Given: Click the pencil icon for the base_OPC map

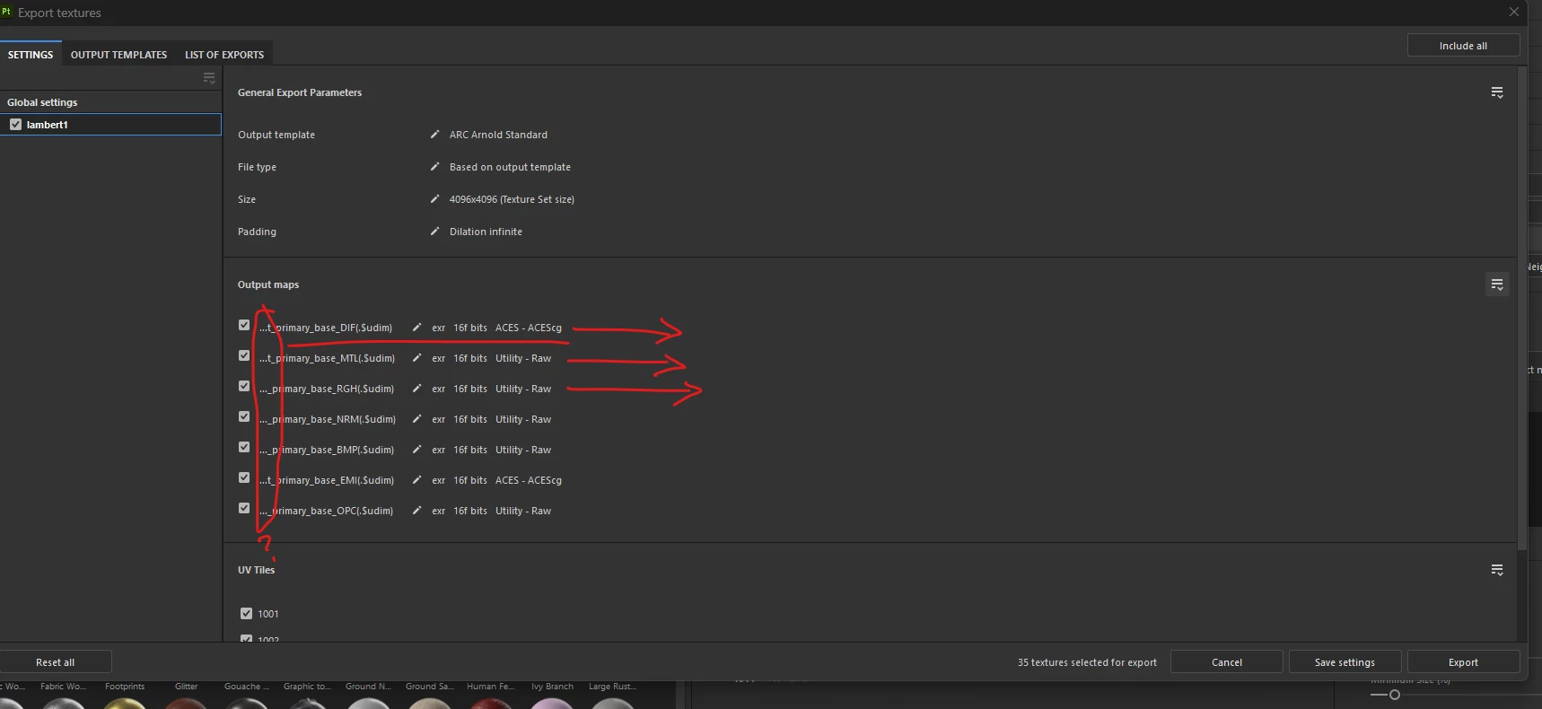Looking at the screenshot, I should (416, 511).
